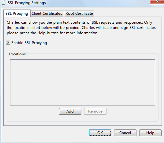Open the Root Certificate tab

pyautogui.click(x=79, y=14)
